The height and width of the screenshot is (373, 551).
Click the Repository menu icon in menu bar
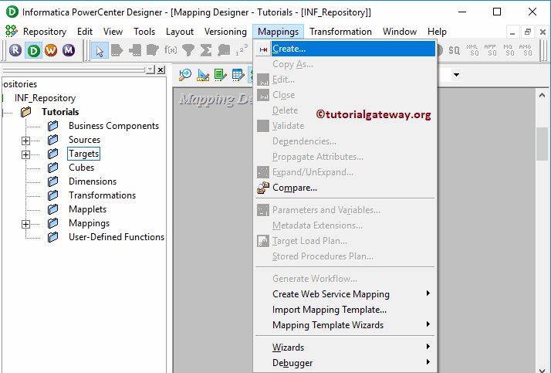[11, 32]
